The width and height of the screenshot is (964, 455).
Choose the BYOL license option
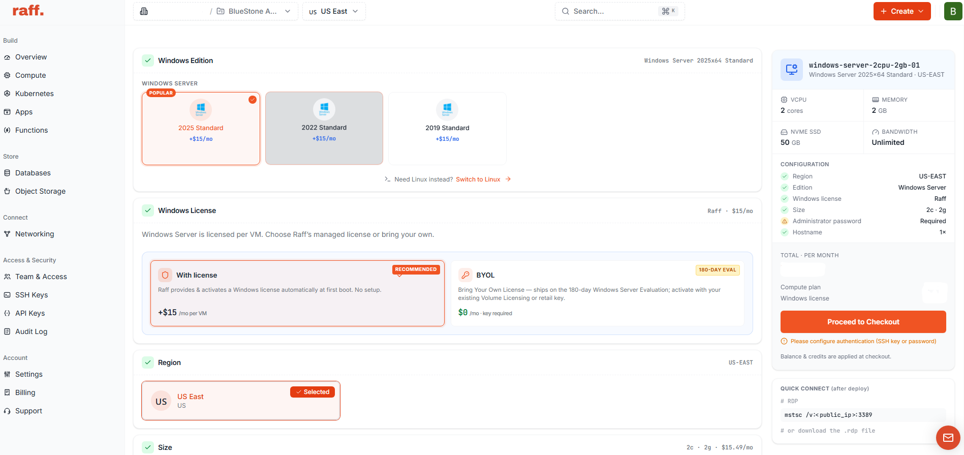(x=598, y=293)
